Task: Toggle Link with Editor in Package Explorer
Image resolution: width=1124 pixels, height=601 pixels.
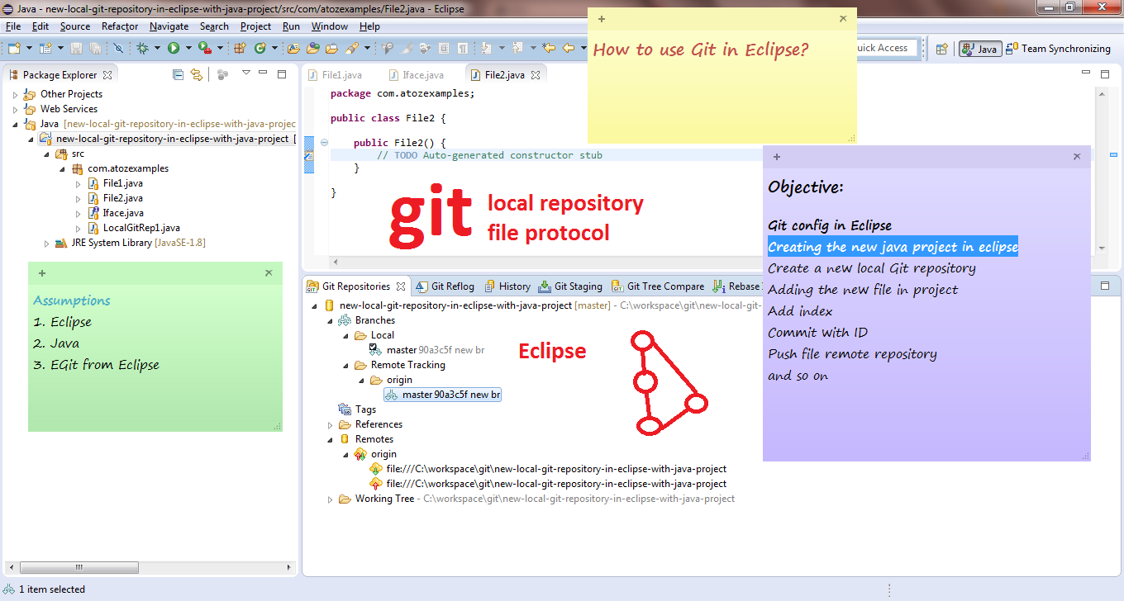Action: (197, 74)
